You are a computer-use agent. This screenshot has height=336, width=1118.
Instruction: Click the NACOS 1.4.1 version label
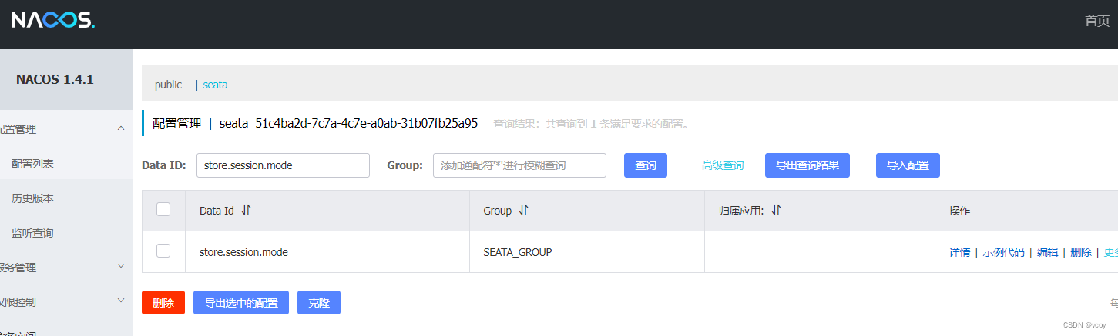(x=55, y=79)
